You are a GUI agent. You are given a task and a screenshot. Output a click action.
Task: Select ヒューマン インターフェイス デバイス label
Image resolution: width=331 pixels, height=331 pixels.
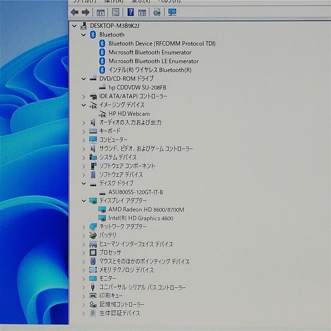coord(136,244)
